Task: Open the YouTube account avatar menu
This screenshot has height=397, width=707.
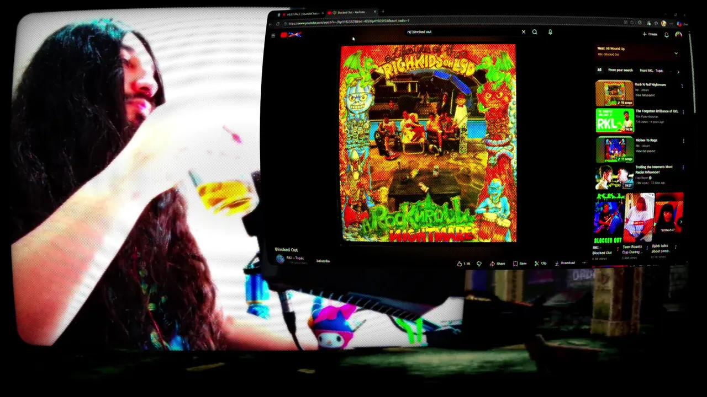Action: [679, 35]
